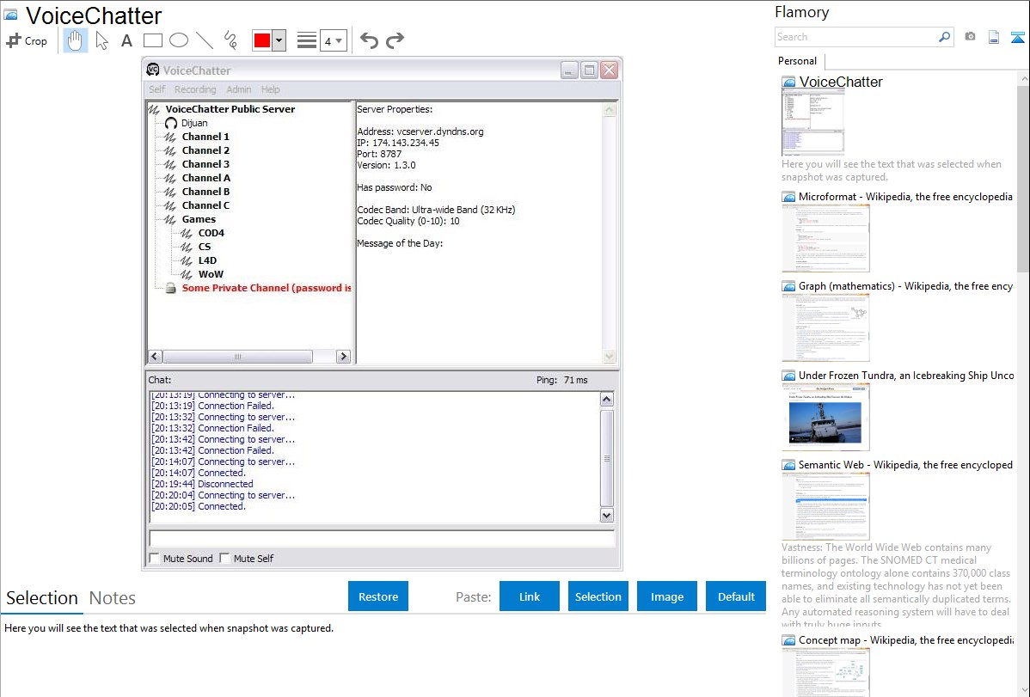Undo the last annotation
1030x697 pixels.
coord(369,40)
